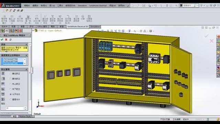220x124 pixels.
Task: Switch to the 組合件 ribbon tab
Action: coord(4,27)
